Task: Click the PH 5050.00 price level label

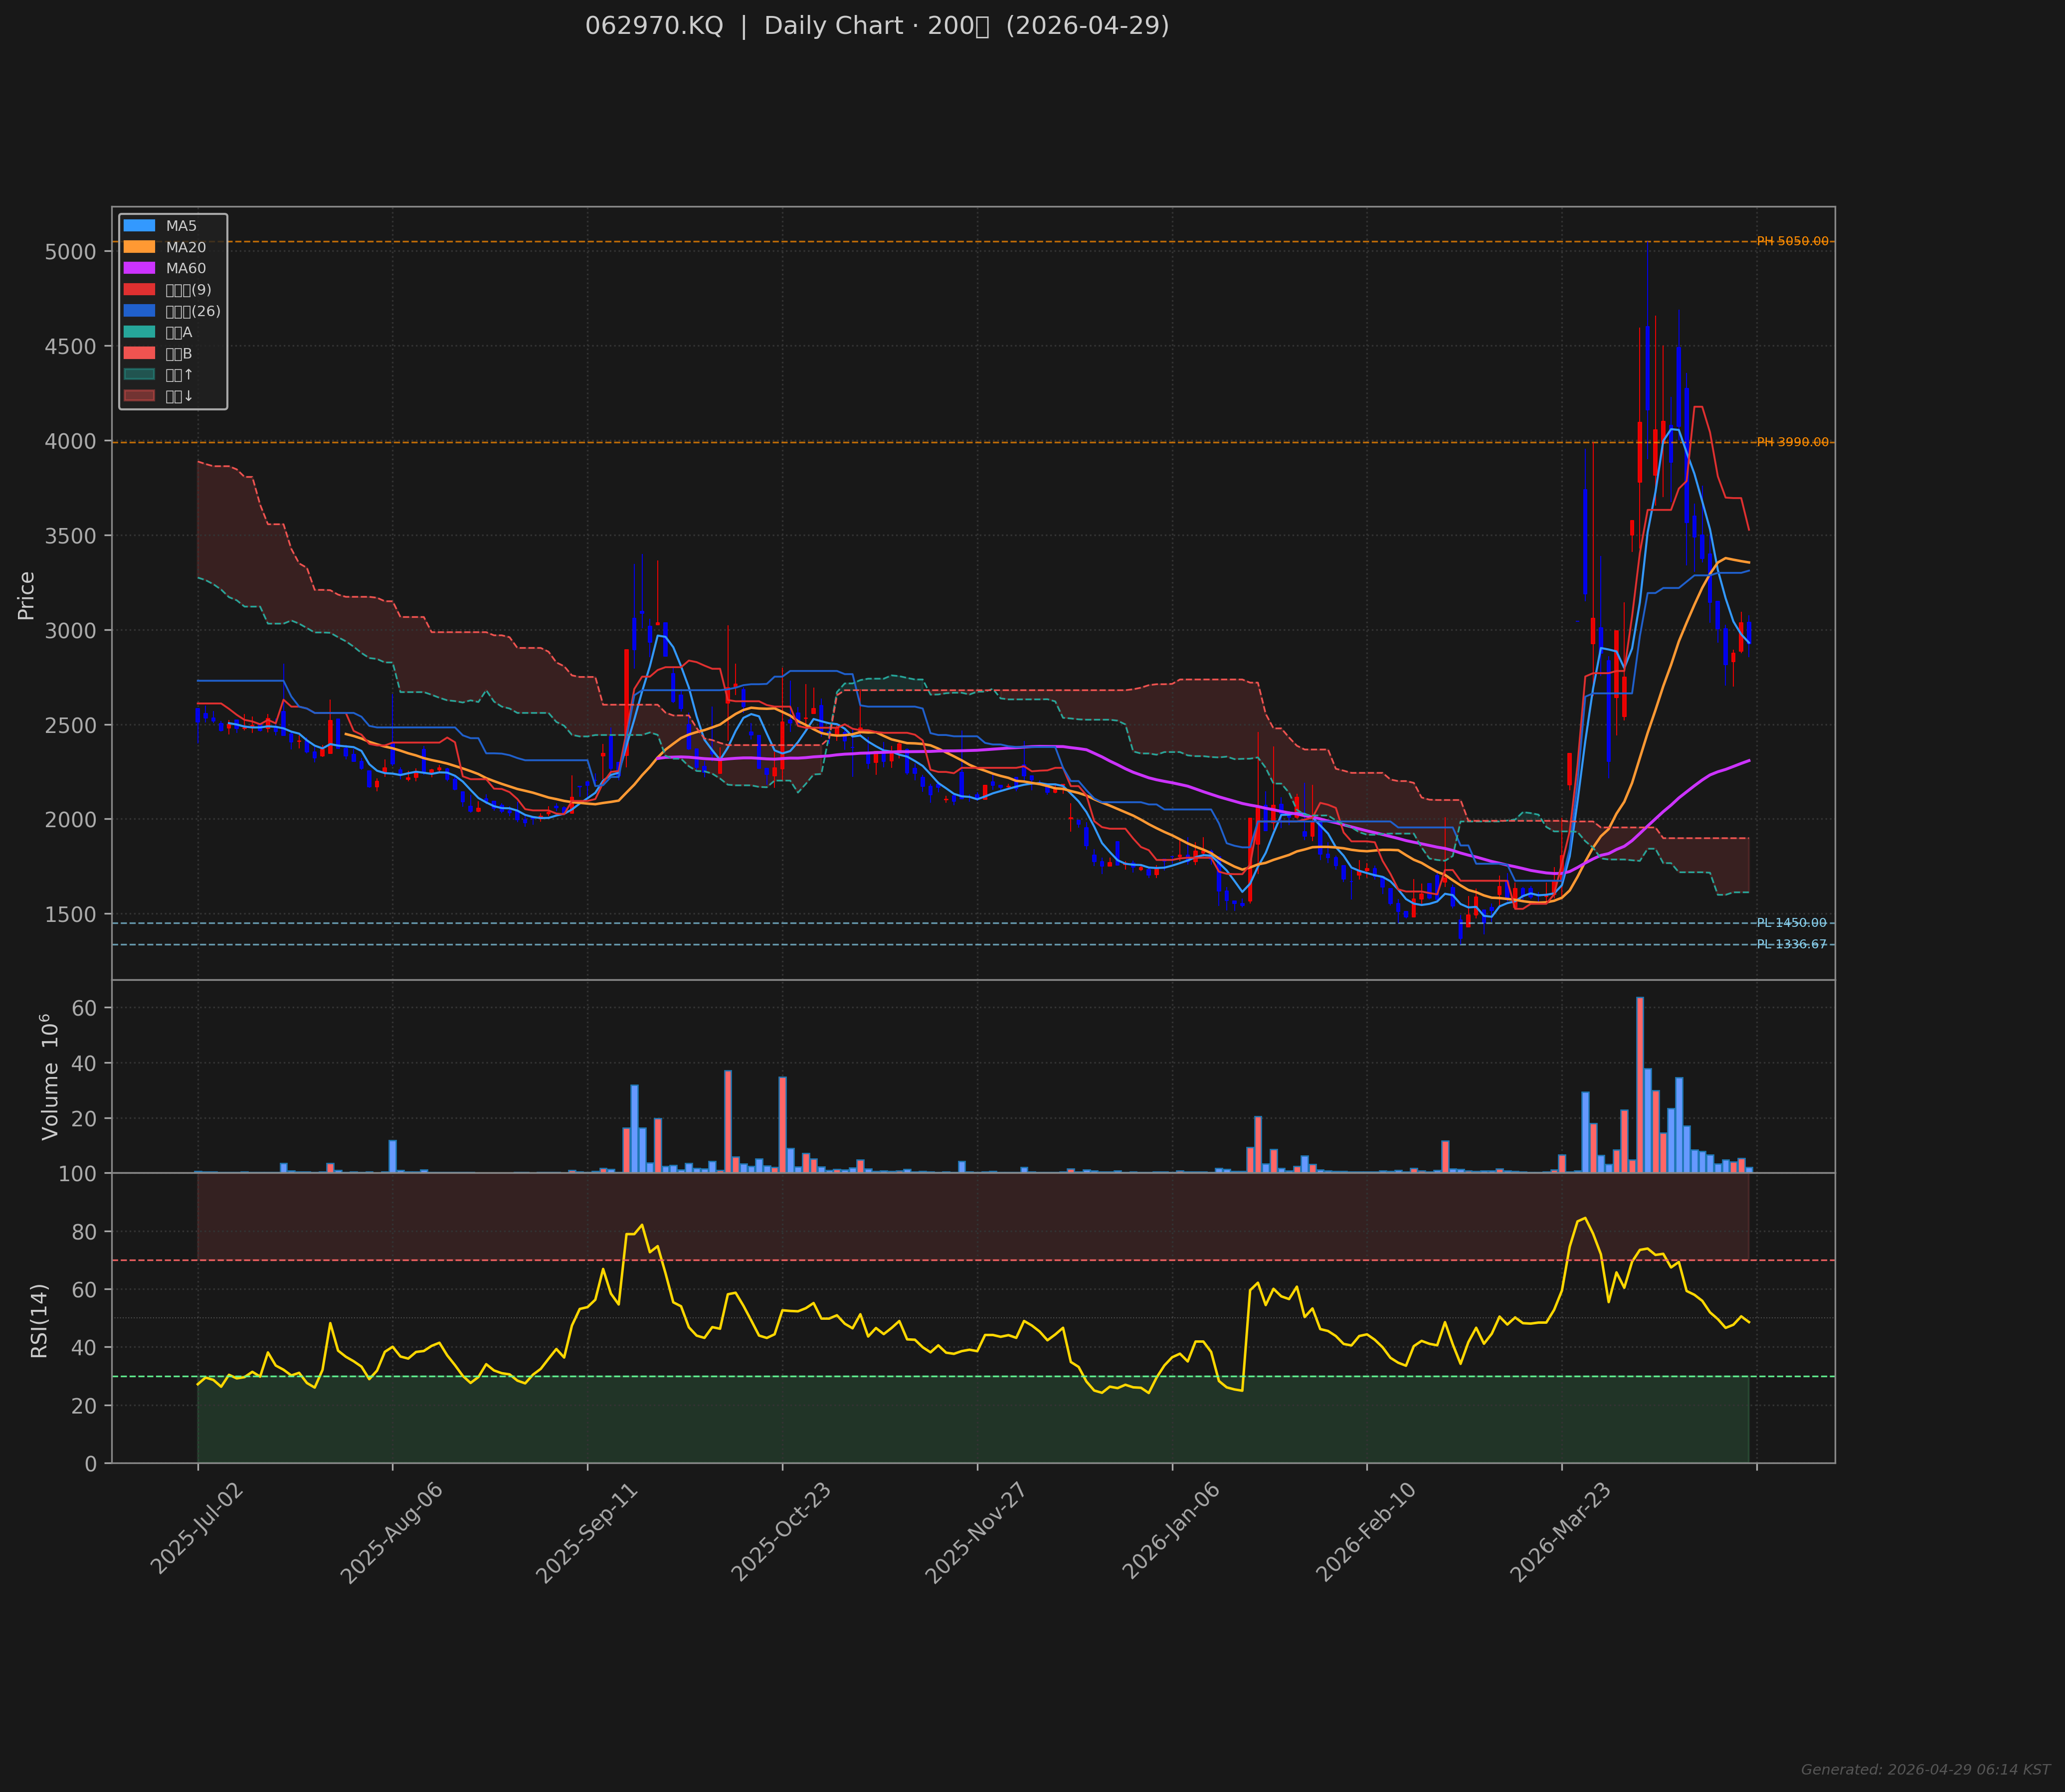Action: pos(1792,241)
